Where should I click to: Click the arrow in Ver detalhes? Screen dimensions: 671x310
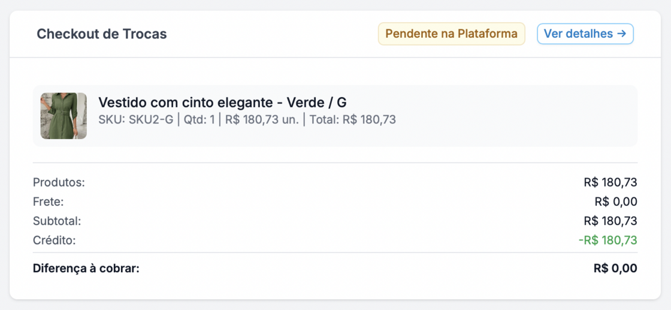pos(621,34)
